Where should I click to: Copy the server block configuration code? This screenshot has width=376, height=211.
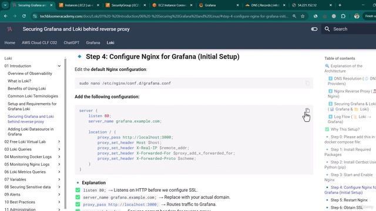(307, 111)
